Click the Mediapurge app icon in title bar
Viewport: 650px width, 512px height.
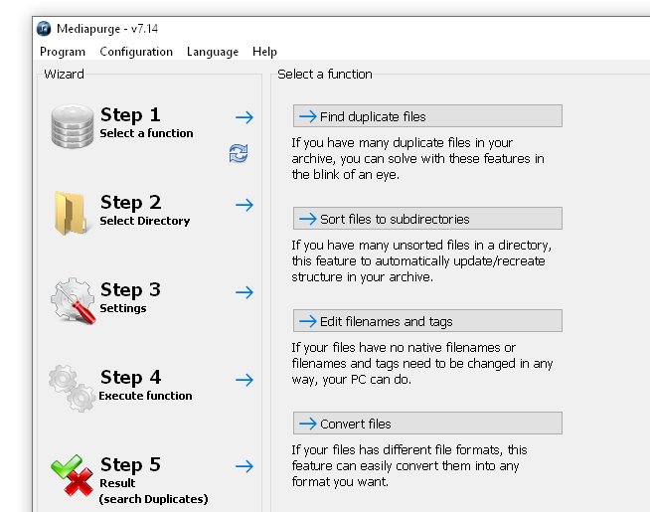(45, 28)
